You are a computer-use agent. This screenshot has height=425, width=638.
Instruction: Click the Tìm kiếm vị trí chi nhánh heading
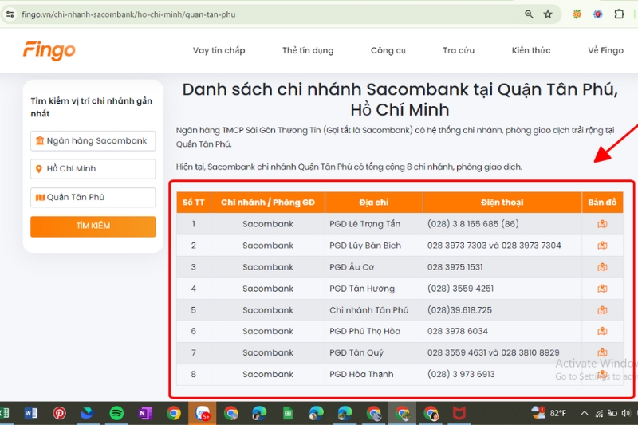coord(92,107)
